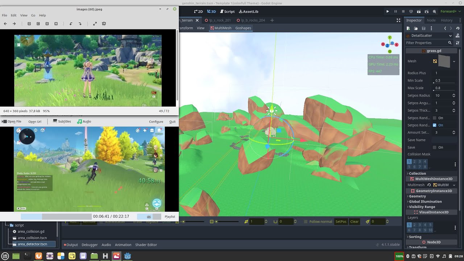Open Mesh resource dropdown arrow
464x261 pixels.
(x=454, y=61)
